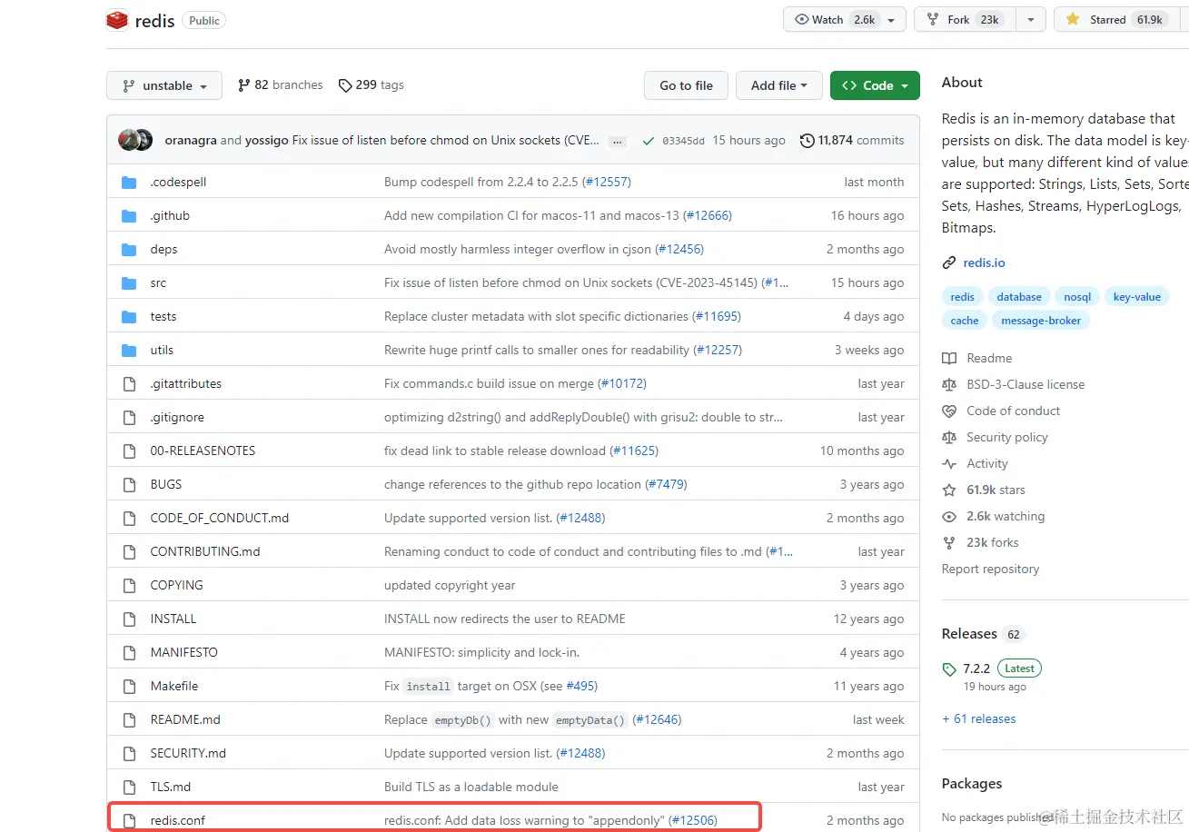Screen dimensions: 1189x832
Task: View the 23k forks link
Action: [x=993, y=543]
